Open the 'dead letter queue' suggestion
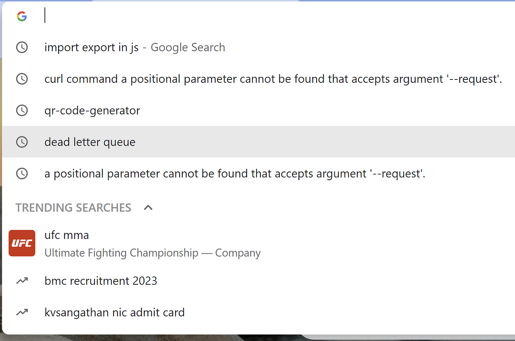Viewport: 515px width, 341px height. click(90, 142)
